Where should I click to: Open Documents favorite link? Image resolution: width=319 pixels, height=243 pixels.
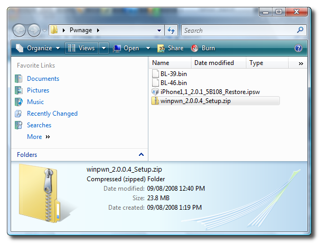tap(43, 79)
